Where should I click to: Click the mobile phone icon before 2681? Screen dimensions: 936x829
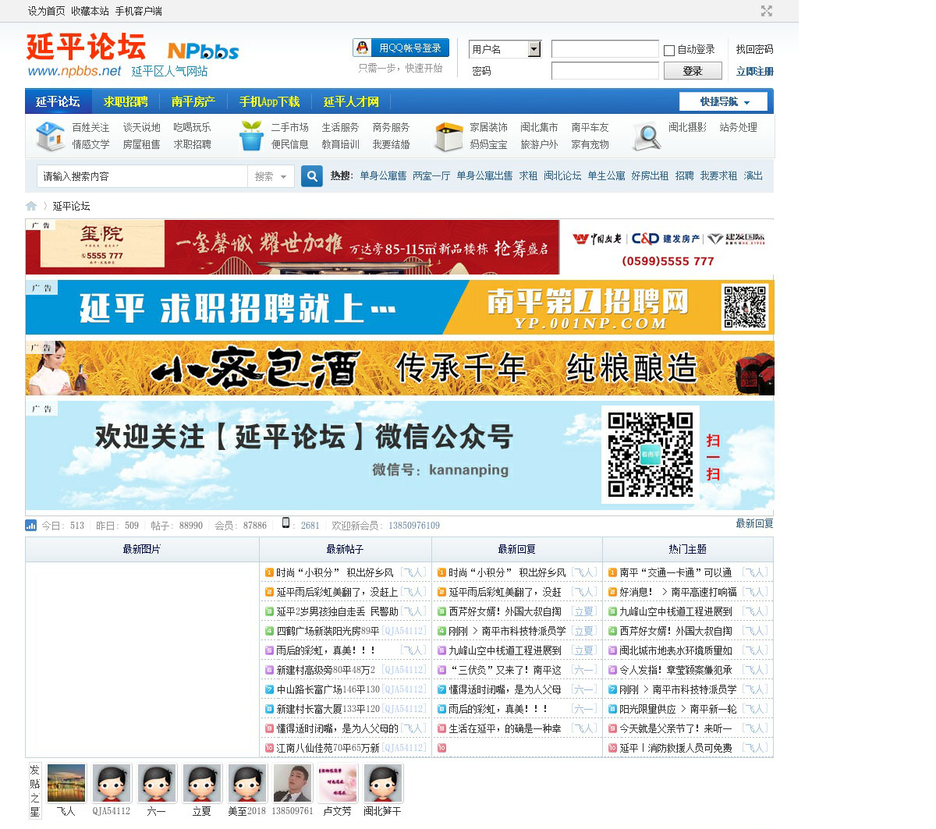[x=286, y=523]
